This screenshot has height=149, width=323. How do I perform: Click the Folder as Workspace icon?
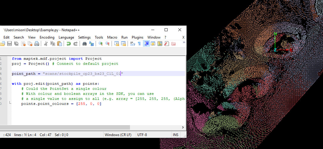tap(173, 44)
